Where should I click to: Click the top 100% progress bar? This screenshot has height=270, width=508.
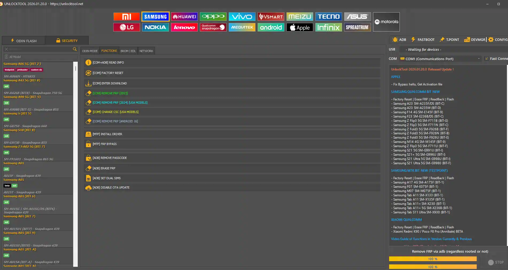point(433,259)
